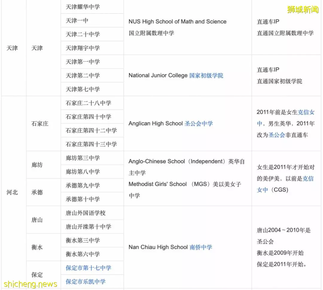
Task: Open the 保定市第十七中学 link
Action: (x=88, y=268)
